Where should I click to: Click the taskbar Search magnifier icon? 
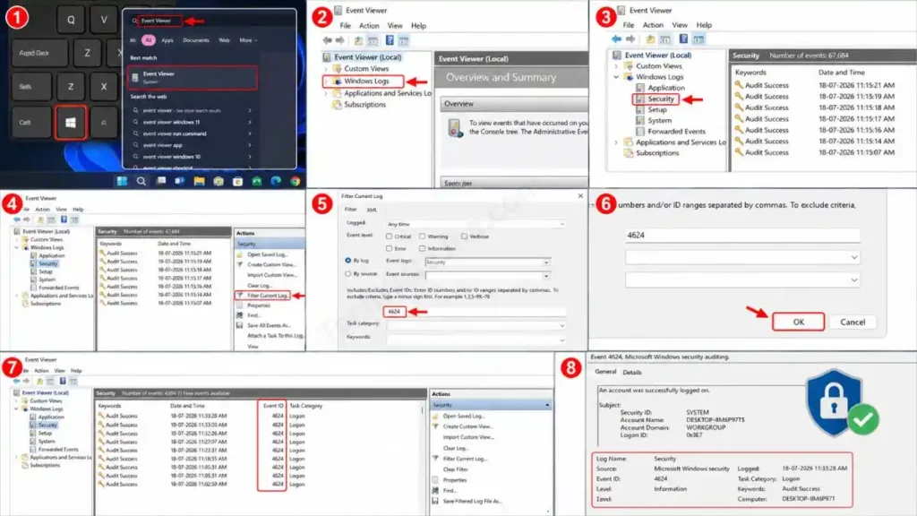(141, 181)
